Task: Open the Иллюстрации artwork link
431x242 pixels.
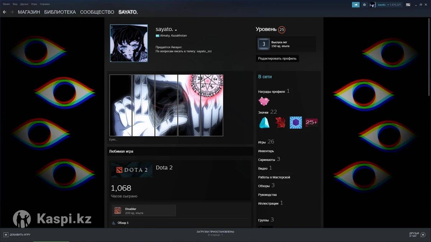Action: click(268, 204)
